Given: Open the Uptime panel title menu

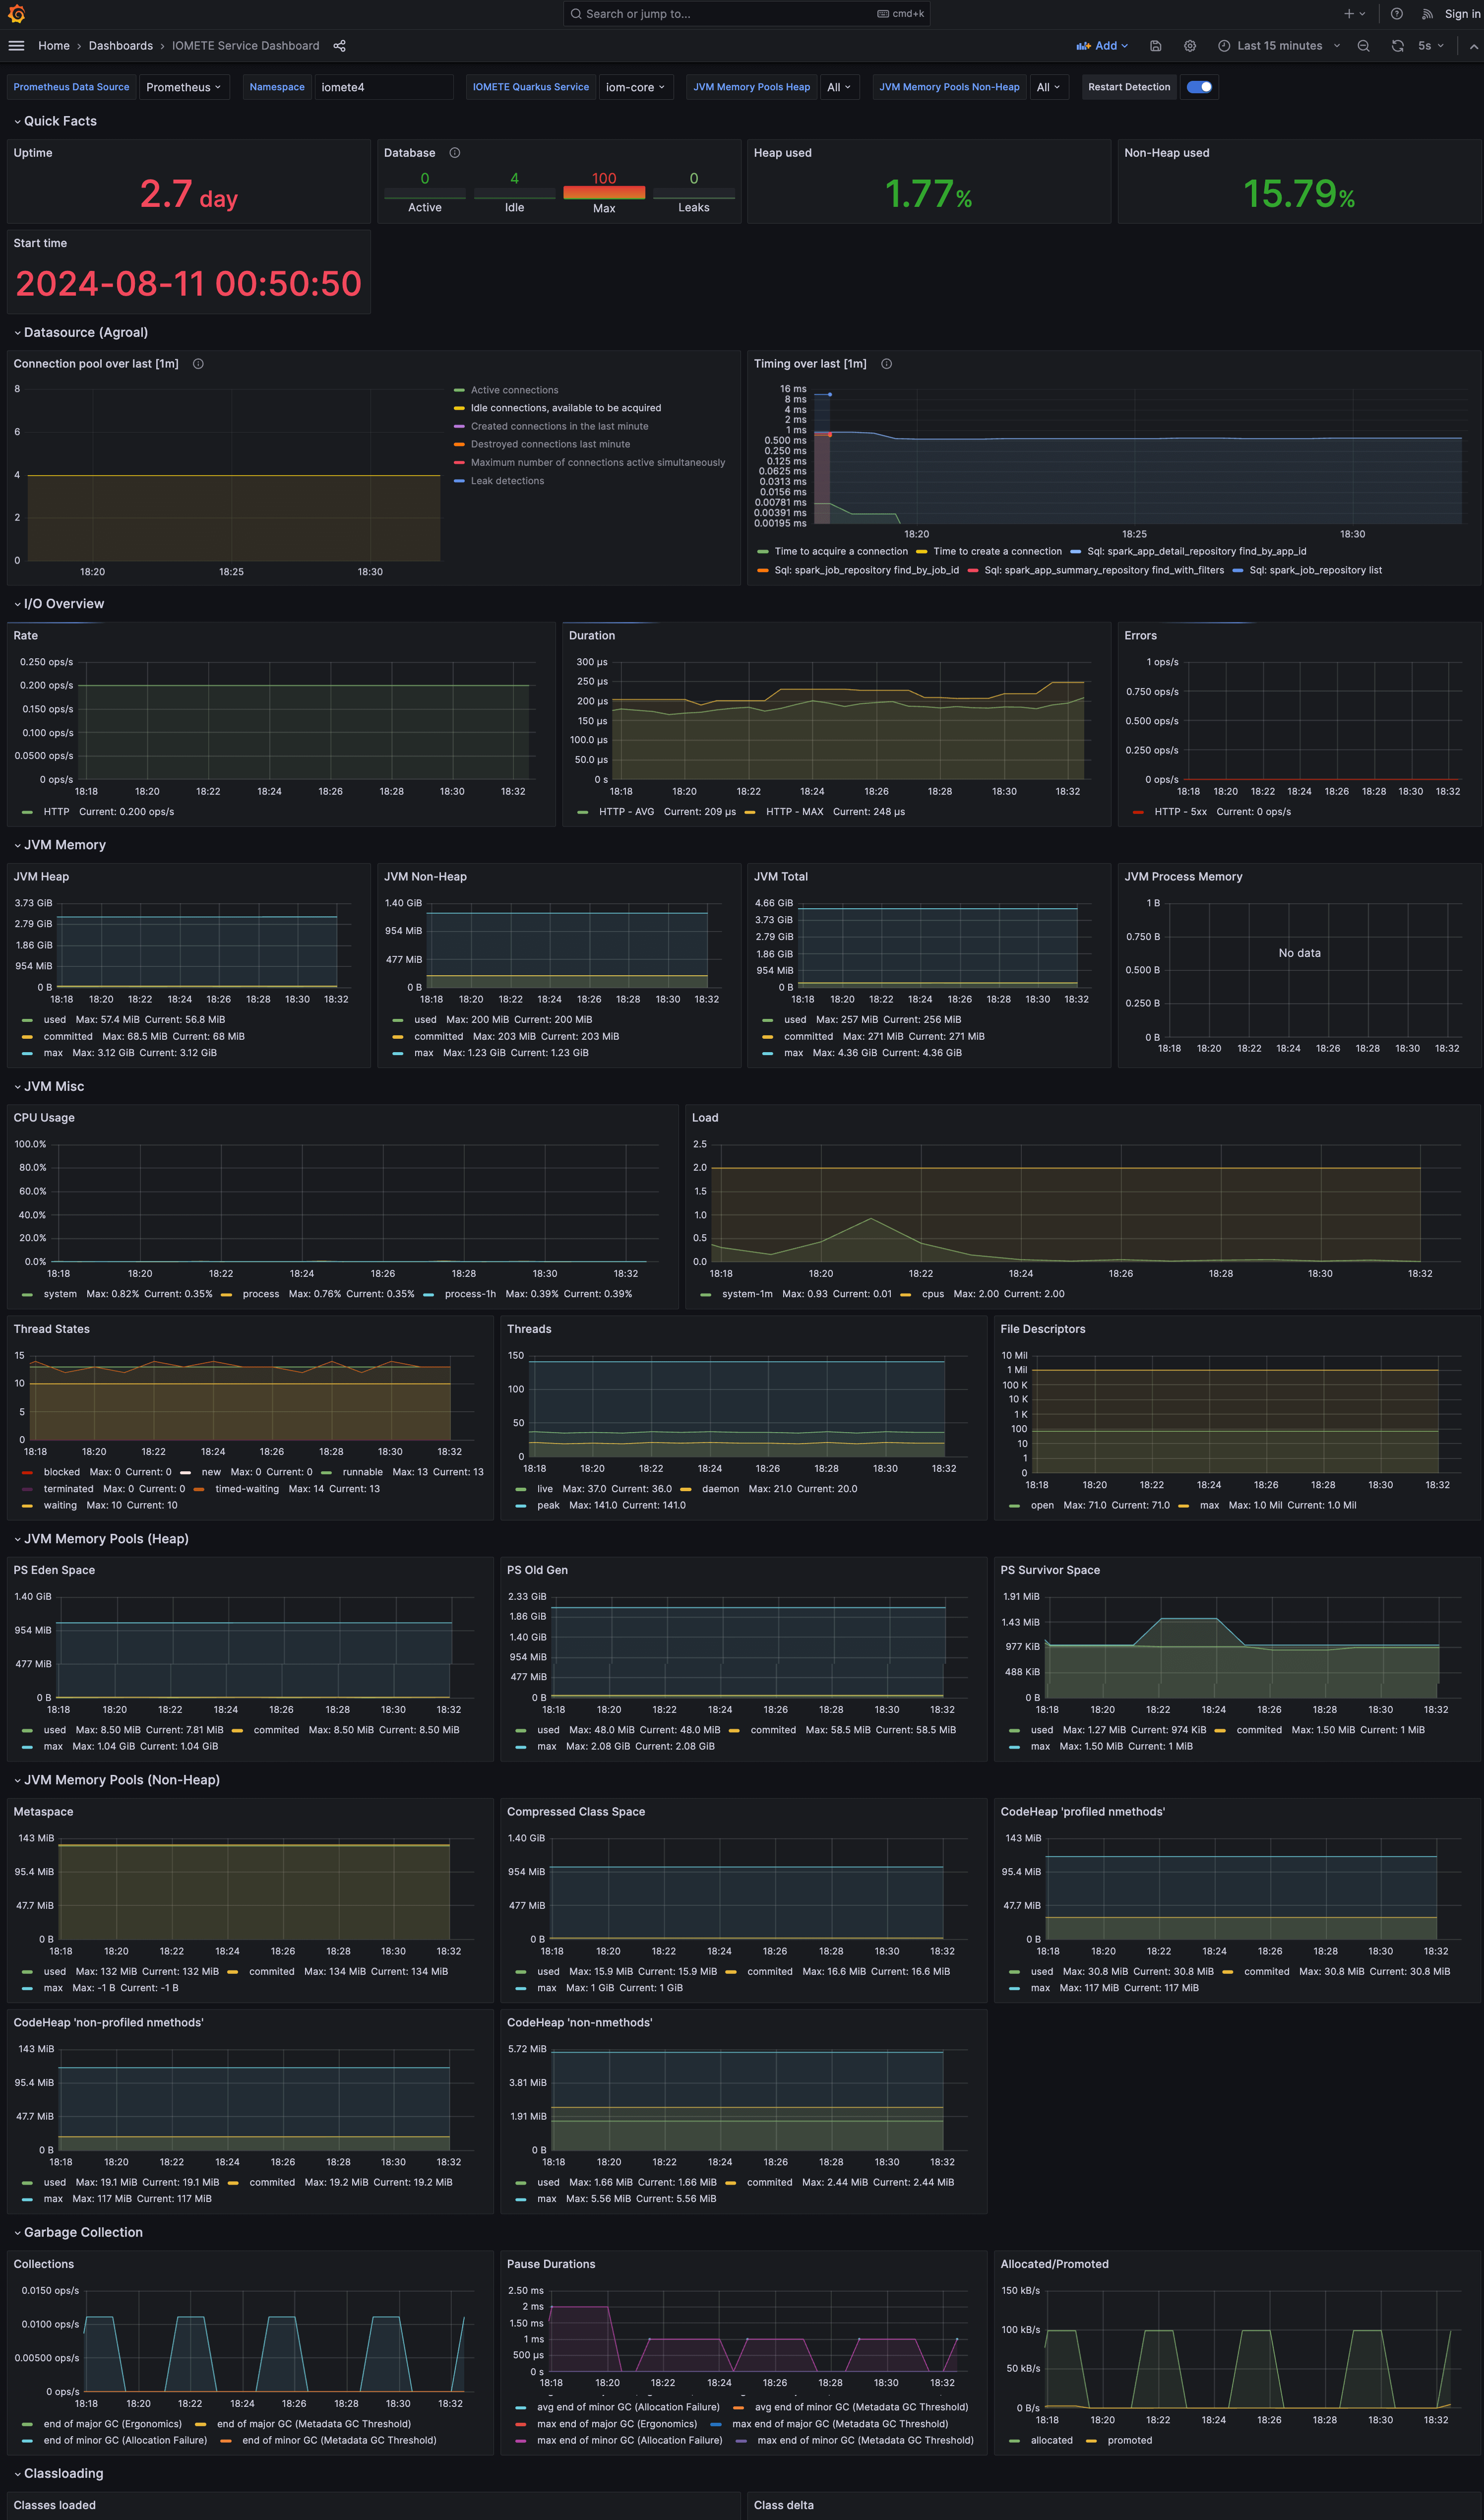Looking at the screenshot, I should (x=33, y=153).
